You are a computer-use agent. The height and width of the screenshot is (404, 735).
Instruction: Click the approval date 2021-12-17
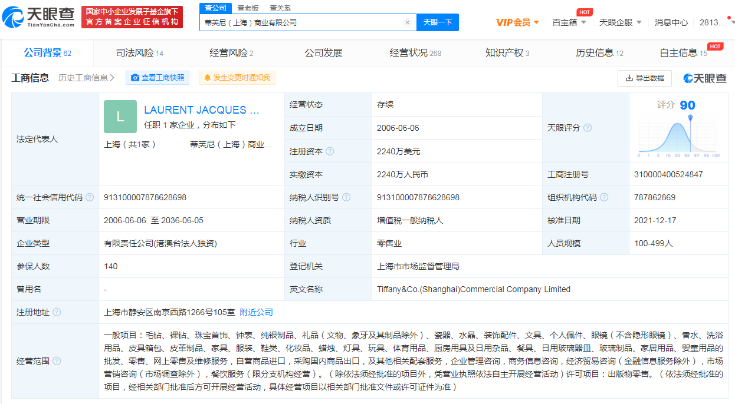(656, 220)
